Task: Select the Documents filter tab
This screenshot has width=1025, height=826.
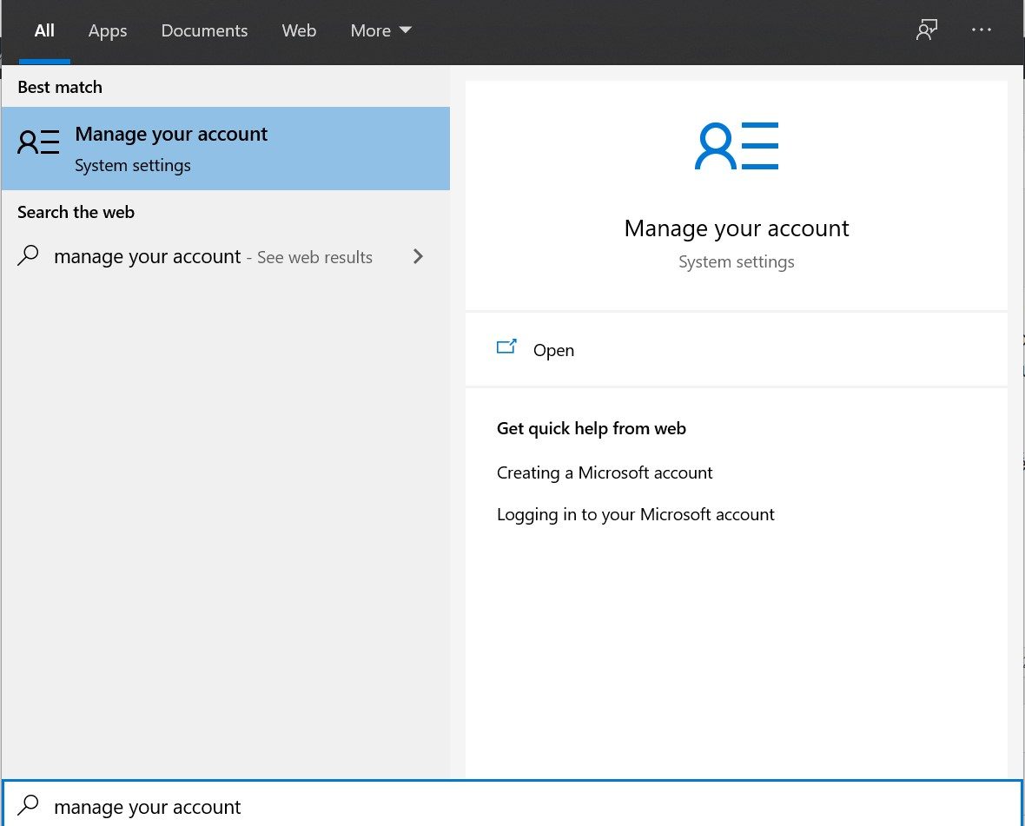Action: point(204,30)
